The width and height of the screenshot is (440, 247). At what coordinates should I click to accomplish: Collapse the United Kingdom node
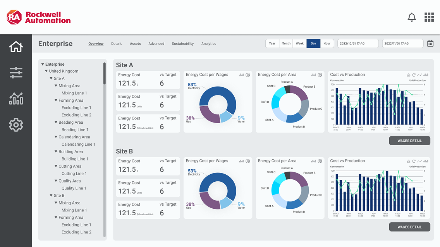point(46,71)
